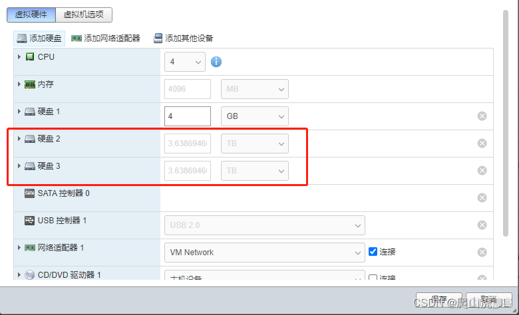Select the USB 控制器 1 label
519x315 pixels.
(62, 221)
